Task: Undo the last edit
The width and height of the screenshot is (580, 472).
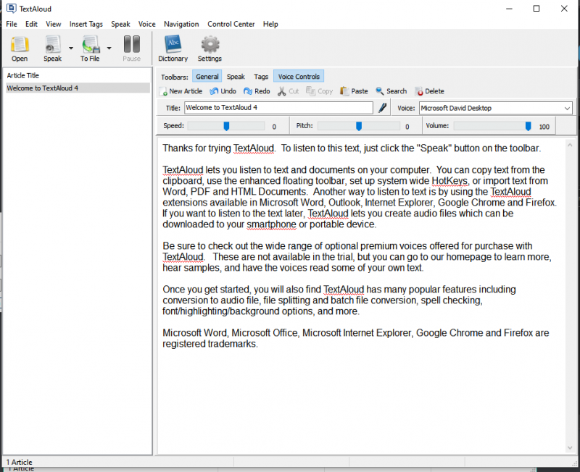Action: (x=223, y=91)
